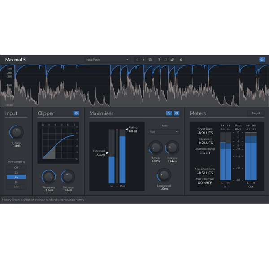Click the Clipper Threshold knob
Viewport: 269px width, 269px height.
pos(49,177)
